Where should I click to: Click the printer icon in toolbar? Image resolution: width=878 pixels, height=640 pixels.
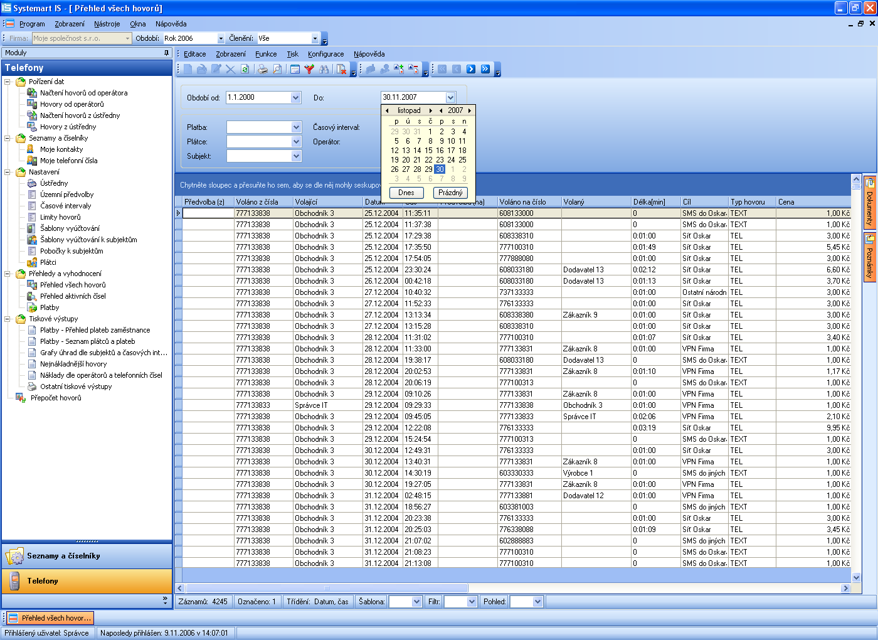click(x=263, y=69)
